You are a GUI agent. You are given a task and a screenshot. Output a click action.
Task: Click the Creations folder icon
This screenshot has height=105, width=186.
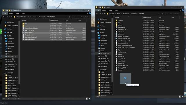pyautogui.click(x=116, y=20)
